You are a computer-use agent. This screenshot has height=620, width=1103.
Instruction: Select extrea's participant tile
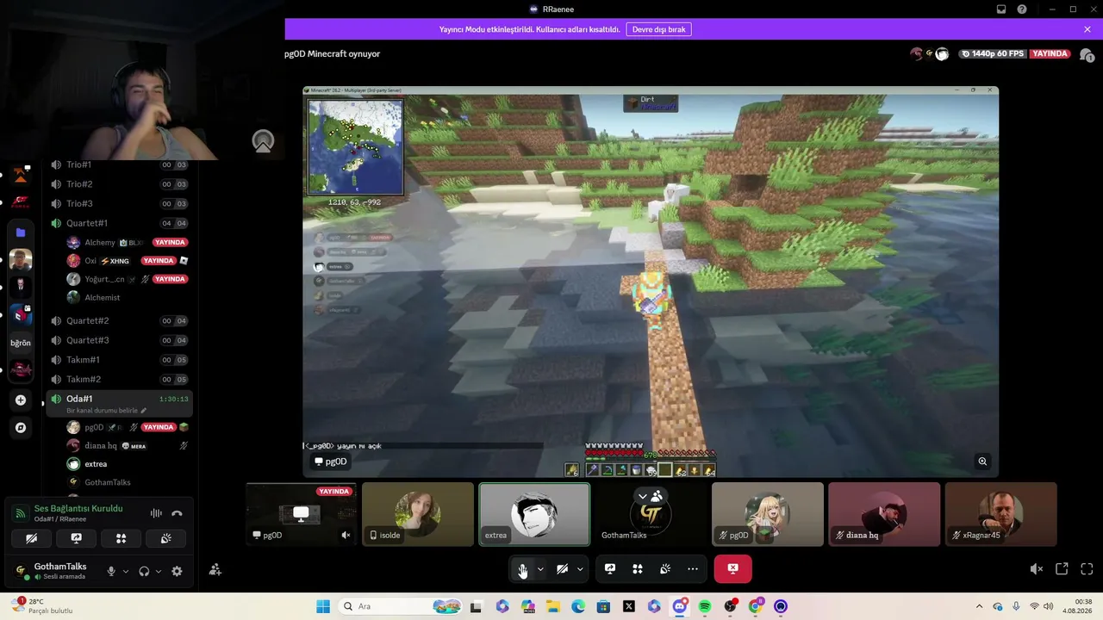point(534,514)
